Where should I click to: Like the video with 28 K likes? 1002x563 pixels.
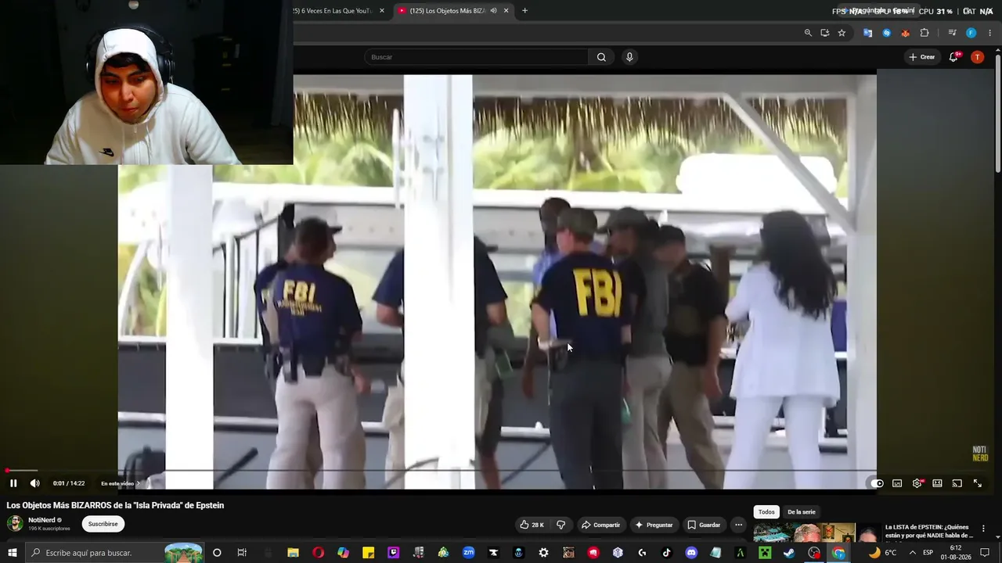click(532, 525)
